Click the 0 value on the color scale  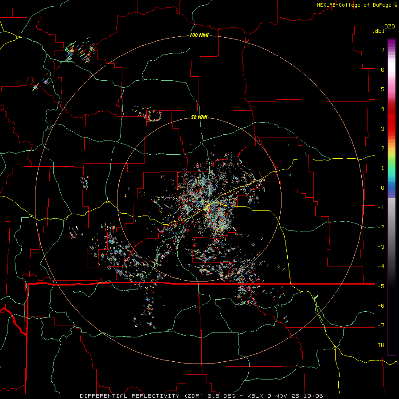(x=383, y=188)
